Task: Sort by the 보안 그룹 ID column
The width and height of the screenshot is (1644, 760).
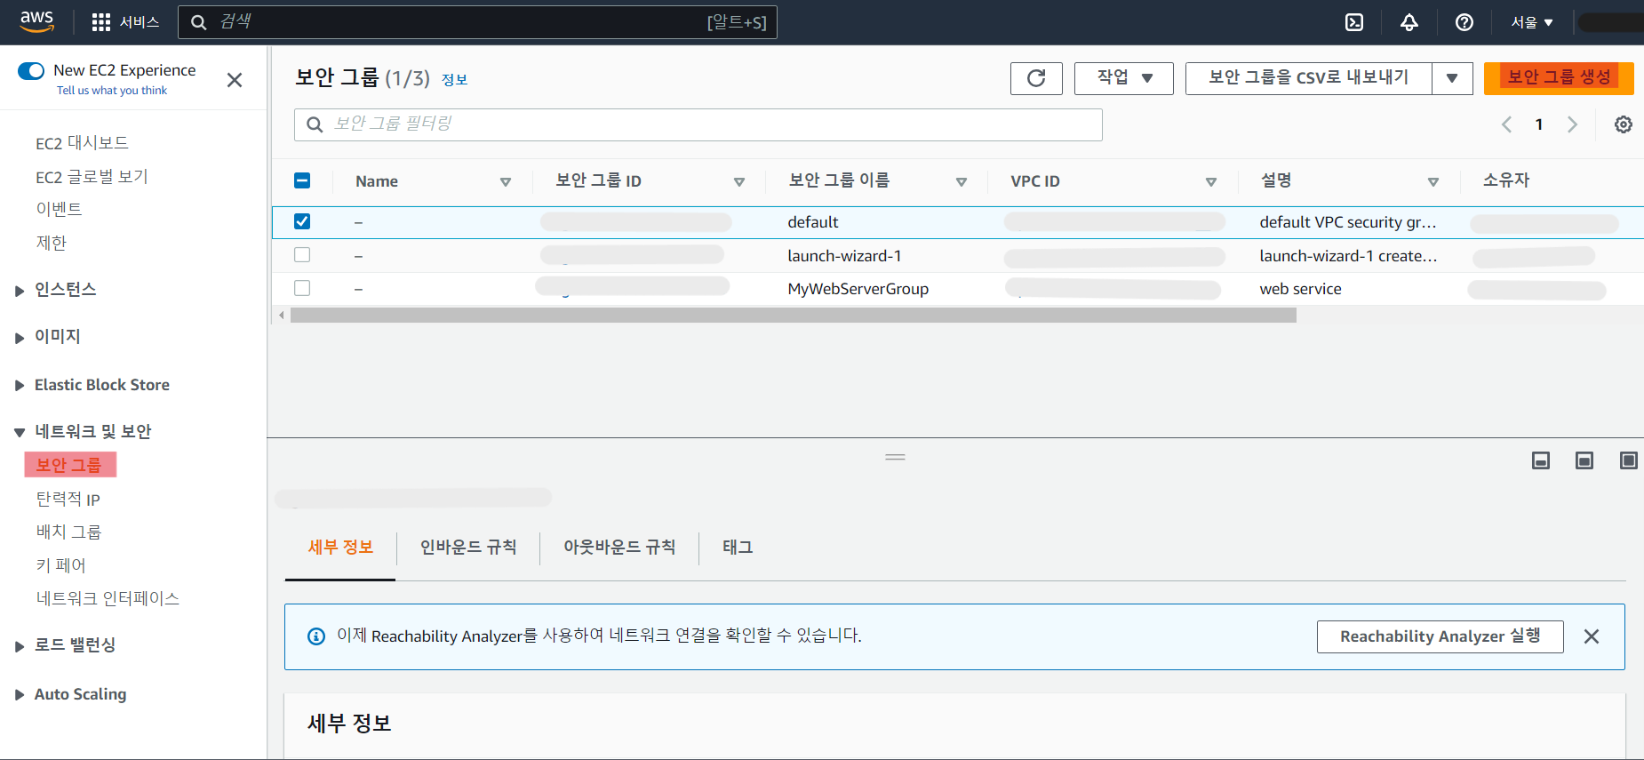Action: tap(739, 181)
